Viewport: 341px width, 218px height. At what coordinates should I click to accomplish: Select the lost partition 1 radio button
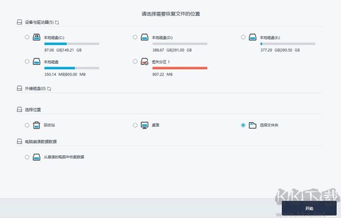[x=135, y=61]
